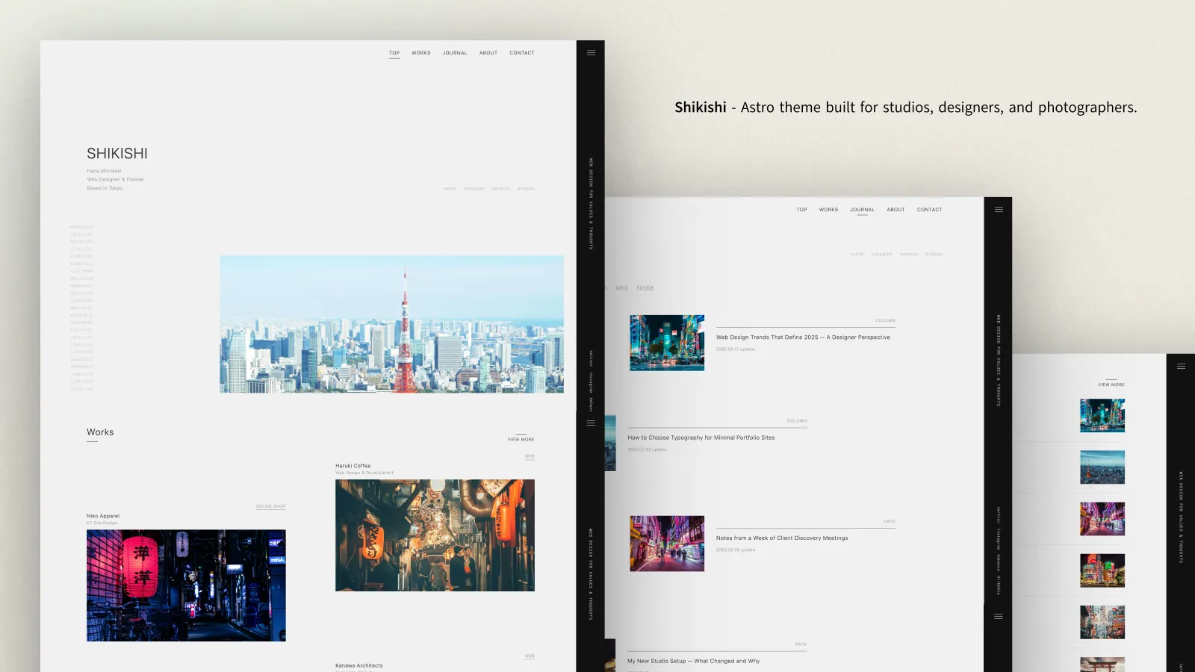Click the bottom hamburger icon on the journal sidebar
The height and width of the screenshot is (672, 1195).
(999, 617)
